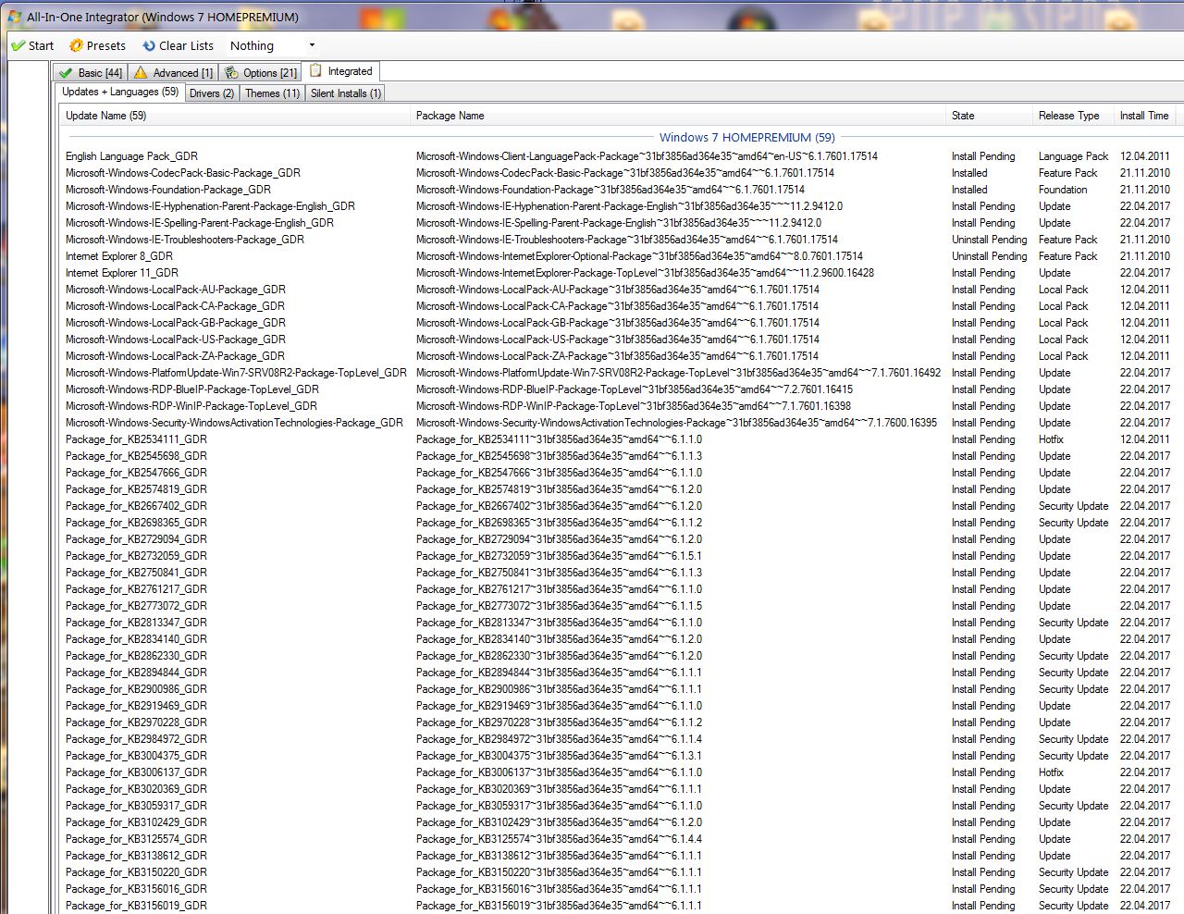The height and width of the screenshot is (914, 1184).
Task: Click package name of PlatformUpdate-Win7-SRV08R2 row
Action: click(x=678, y=373)
